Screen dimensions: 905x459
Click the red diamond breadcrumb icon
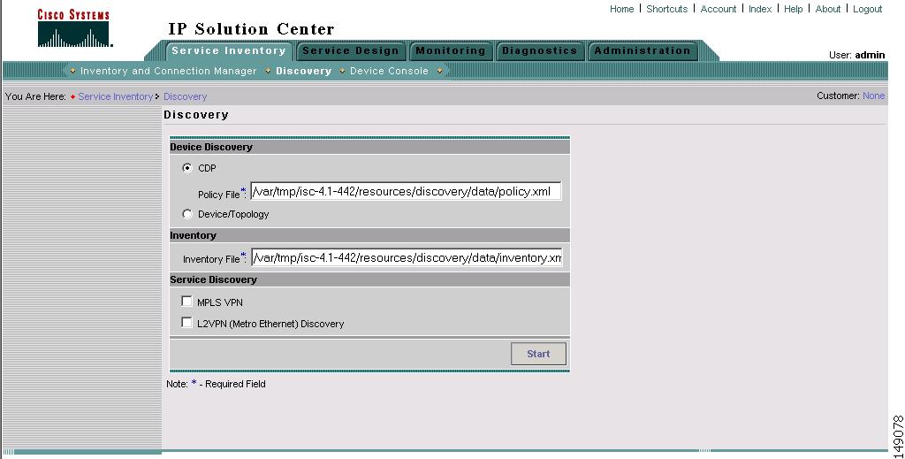coord(72,97)
